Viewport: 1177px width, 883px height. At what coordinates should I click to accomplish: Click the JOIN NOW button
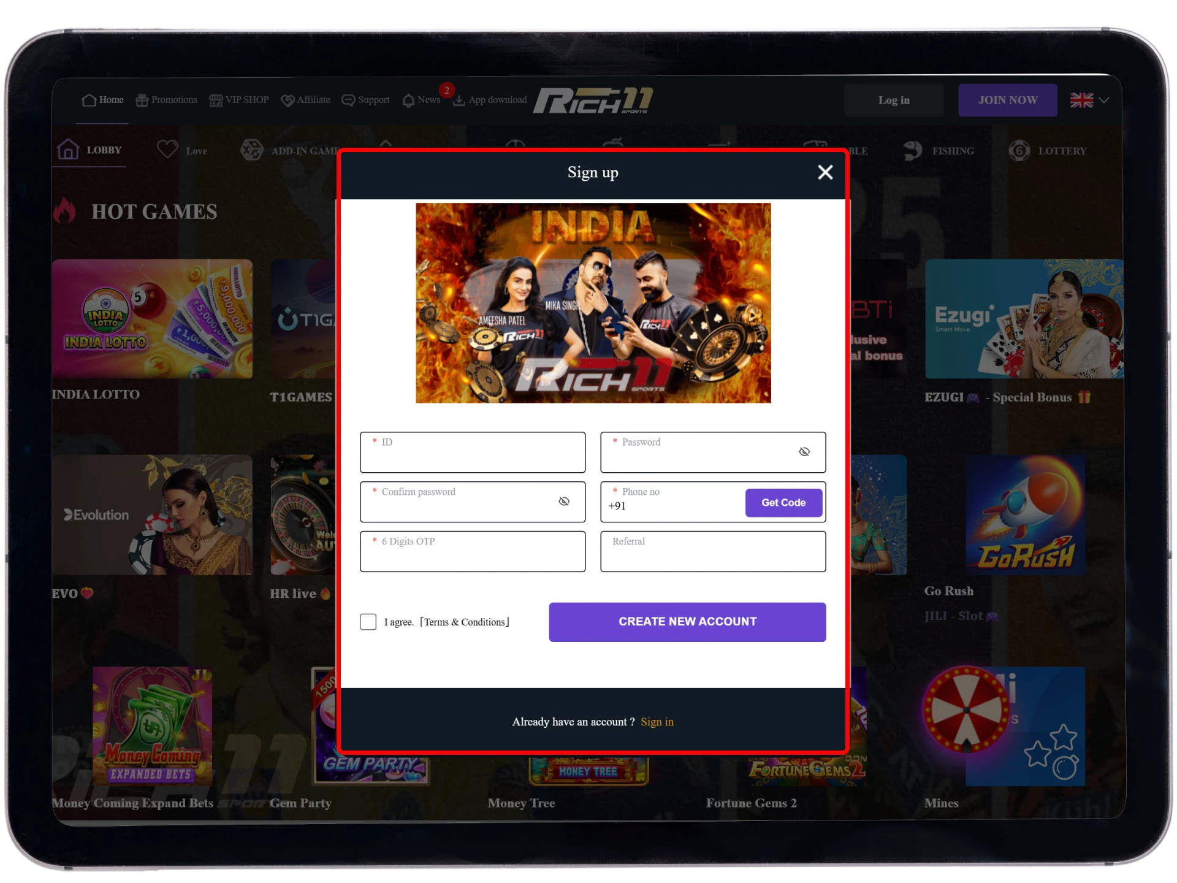1007,100
